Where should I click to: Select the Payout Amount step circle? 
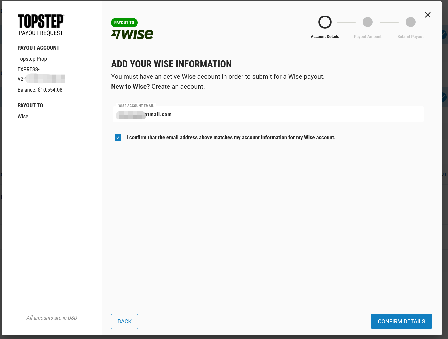368,22
